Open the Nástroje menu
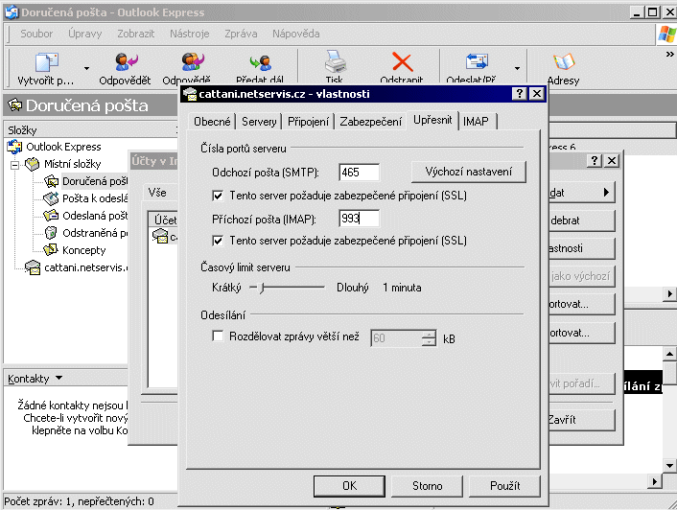 pyautogui.click(x=190, y=34)
